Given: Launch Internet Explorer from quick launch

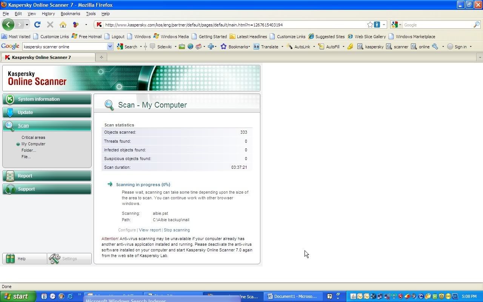Looking at the screenshot, I should pyautogui.click(x=70, y=296).
